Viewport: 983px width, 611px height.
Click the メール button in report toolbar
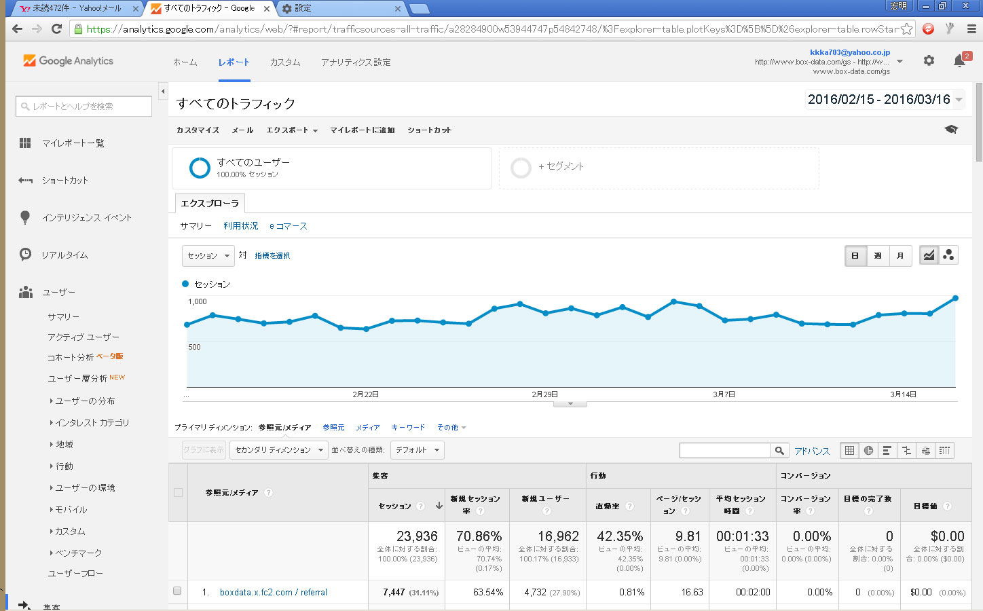[x=242, y=130]
